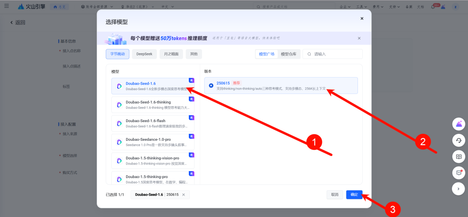The width and height of the screenshot is (468, 217).
Task: Click the 火山引擎 logo
Action: click(31, 6)
